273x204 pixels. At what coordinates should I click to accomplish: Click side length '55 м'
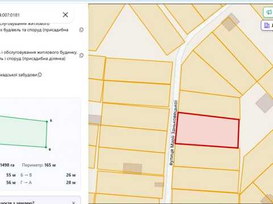point(11,175)
